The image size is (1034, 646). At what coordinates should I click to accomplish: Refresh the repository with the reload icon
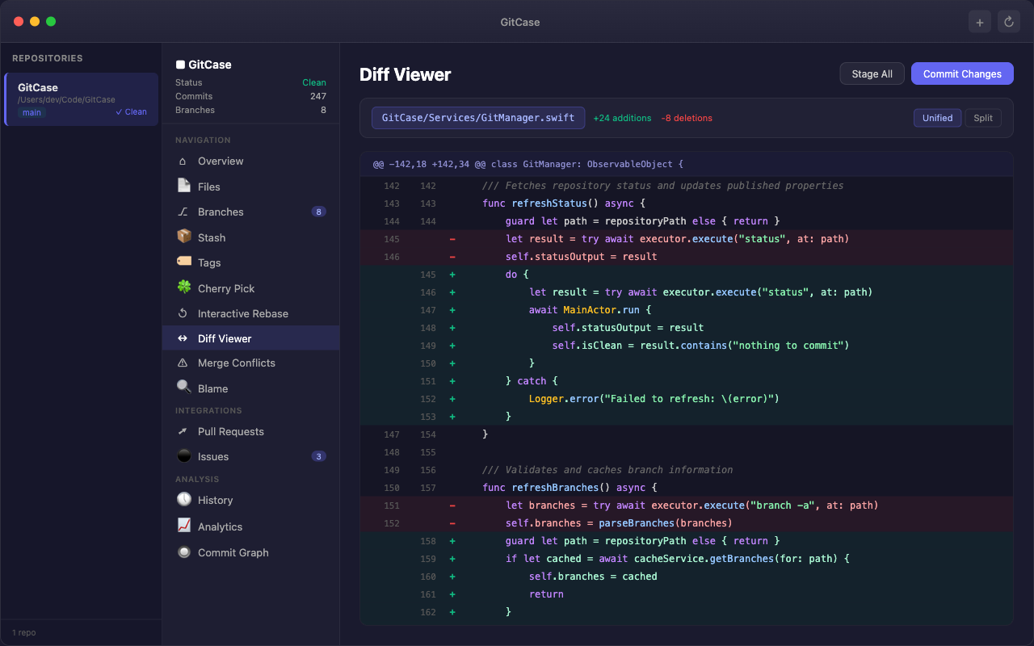pyautogui.click(x=1008, y=21)
